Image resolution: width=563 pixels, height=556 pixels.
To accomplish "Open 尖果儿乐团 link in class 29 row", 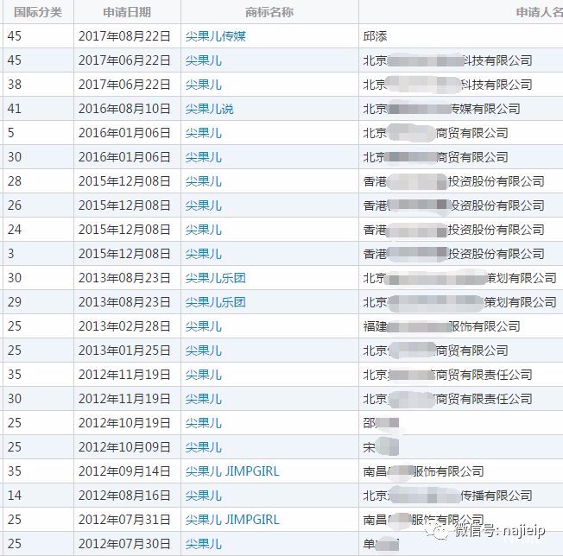I will [x=215, y=302].
